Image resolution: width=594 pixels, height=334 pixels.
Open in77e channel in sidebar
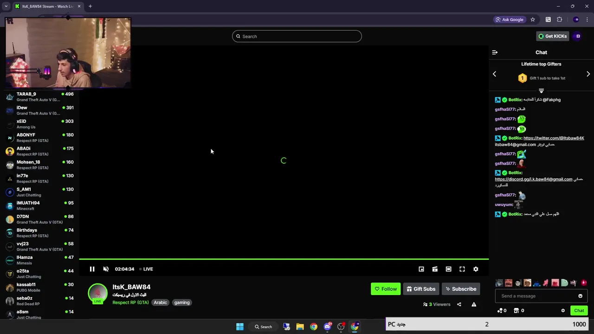pos(39,179)
